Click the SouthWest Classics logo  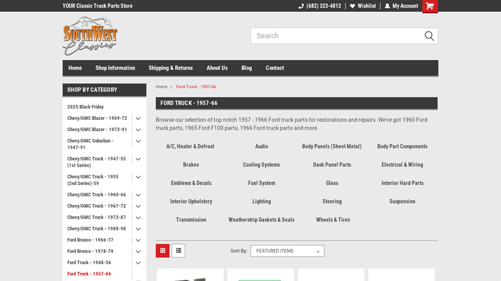coord(90,36)
